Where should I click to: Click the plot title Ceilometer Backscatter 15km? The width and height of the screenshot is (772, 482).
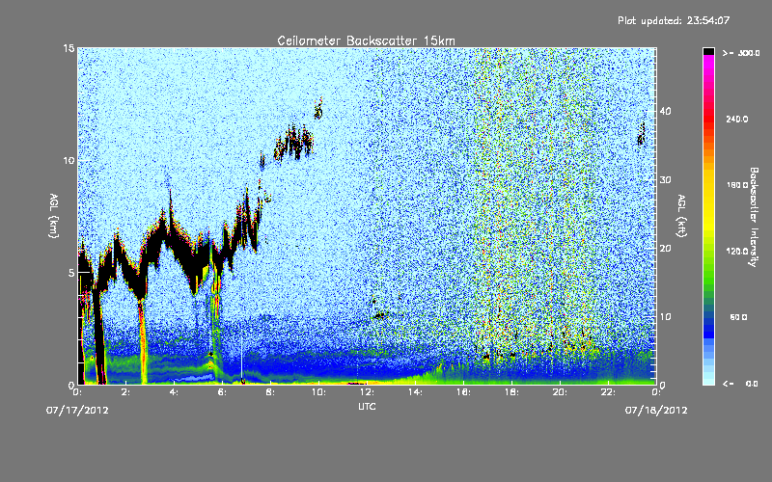[366, 40]
